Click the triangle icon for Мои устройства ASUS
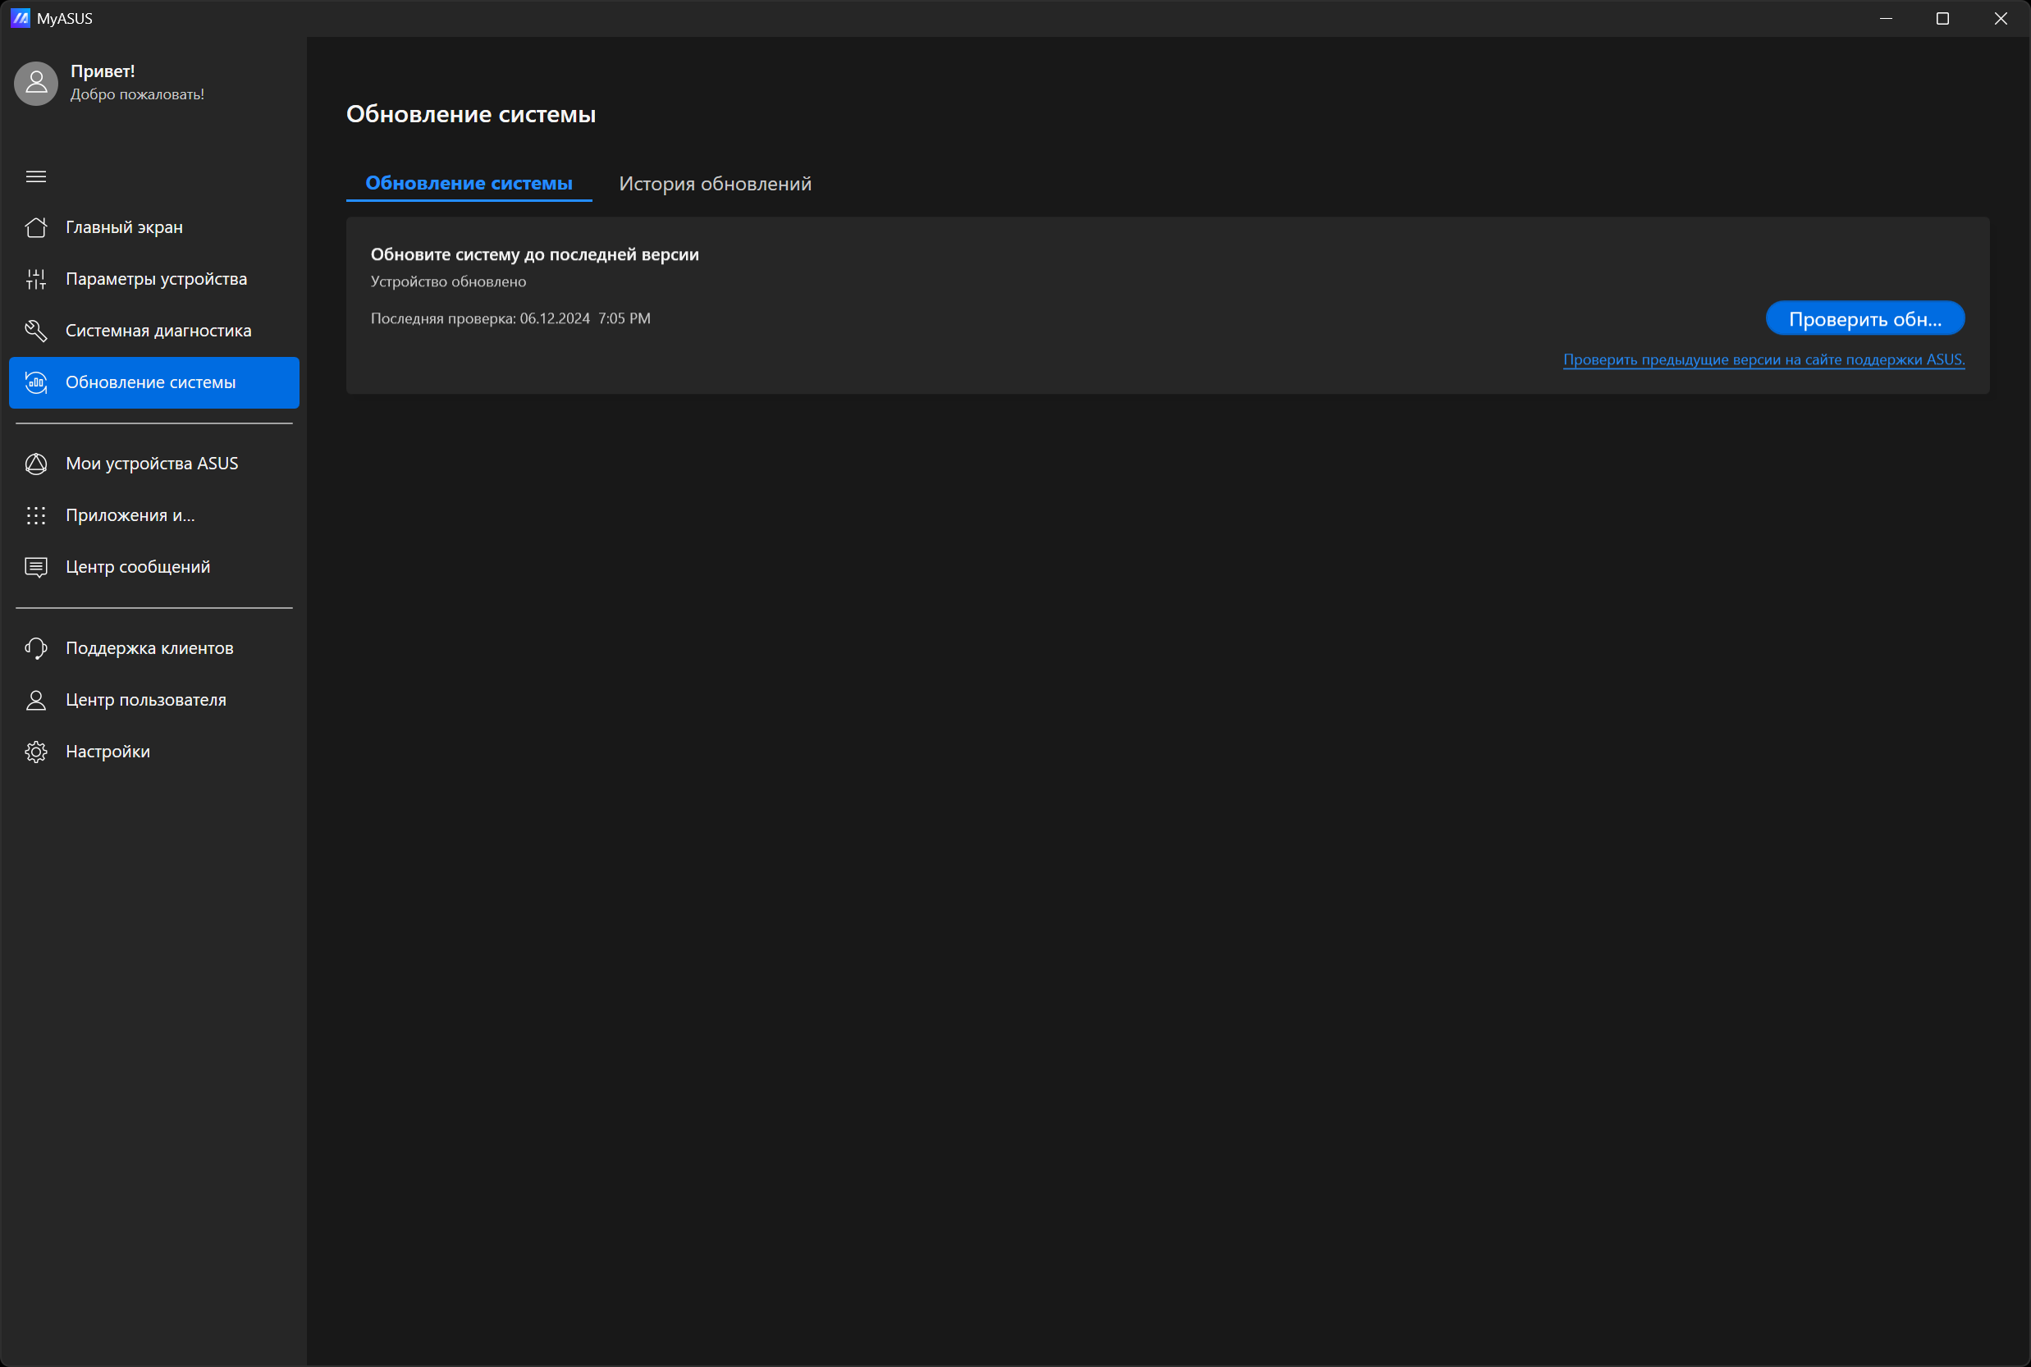The image size is (2031, 1367). pyautogui.click(x=36, y=464)
